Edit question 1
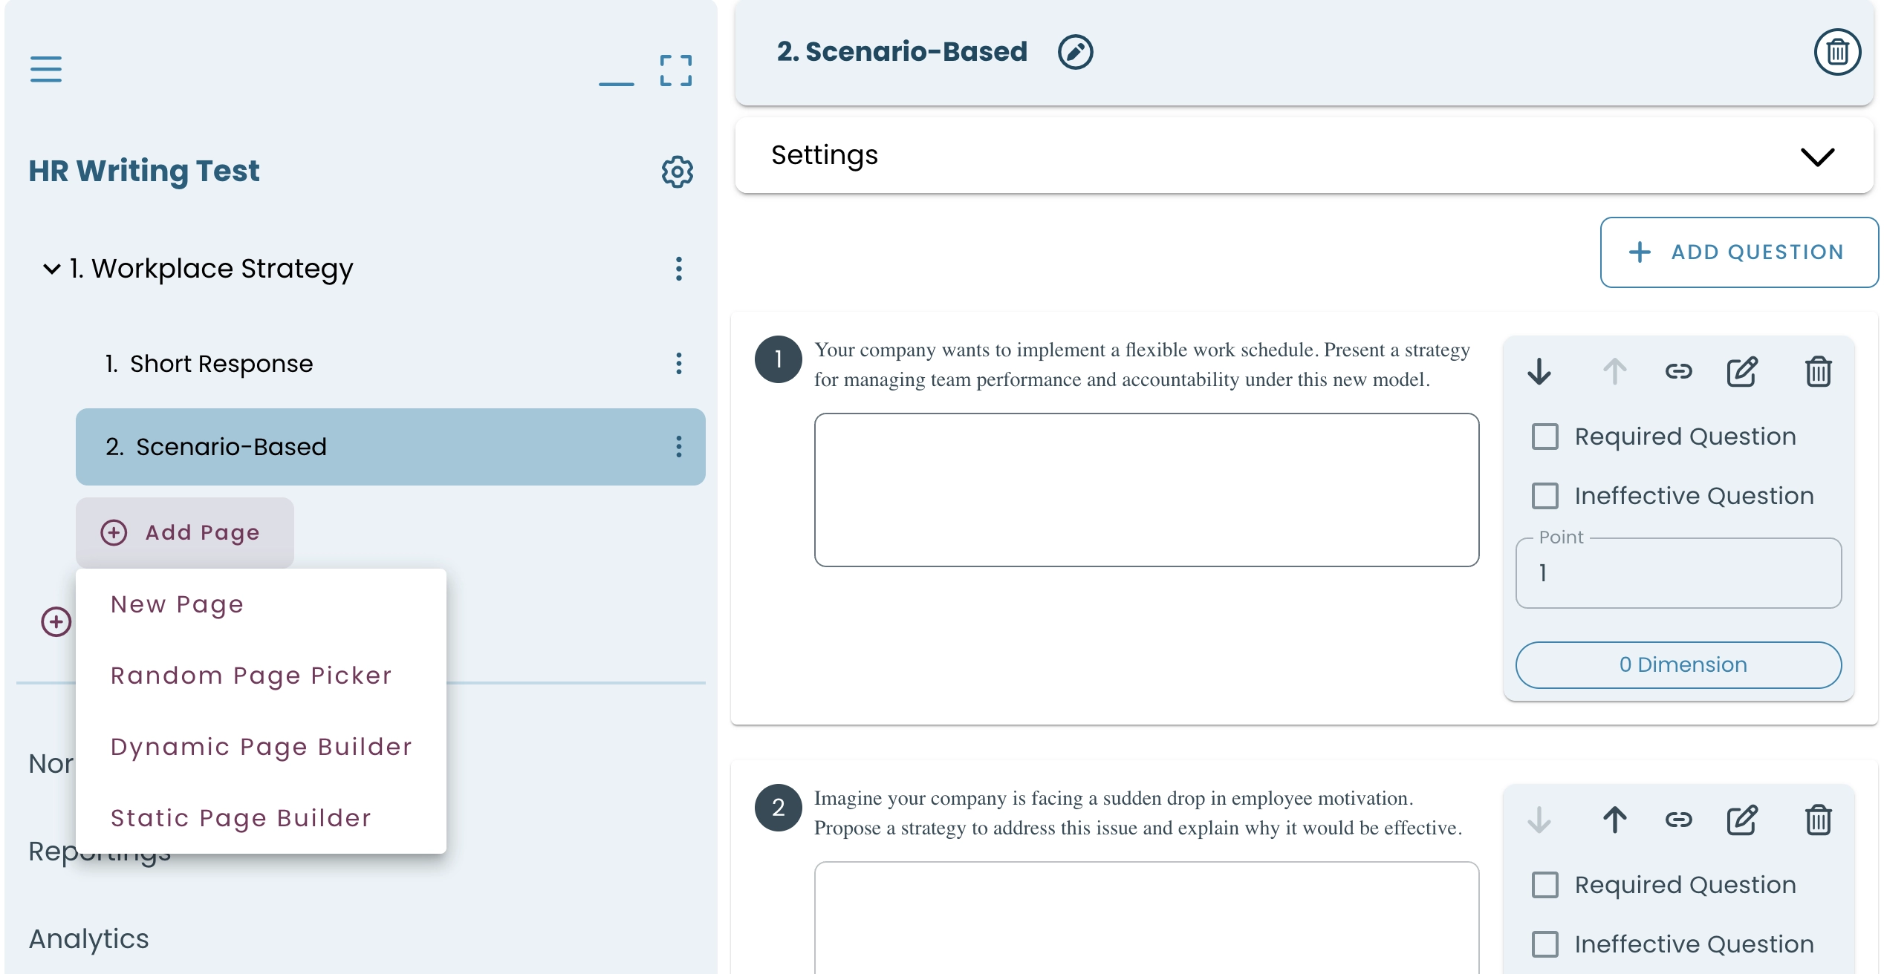Screen dimensions: 1884x974 tap(1742, 371)
